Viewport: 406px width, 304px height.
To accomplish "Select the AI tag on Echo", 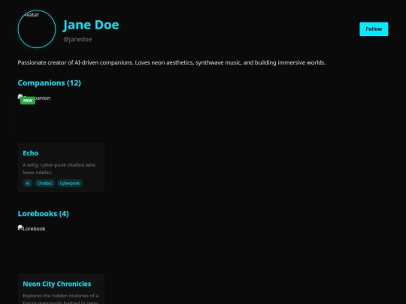I will (x=28, y=183).
